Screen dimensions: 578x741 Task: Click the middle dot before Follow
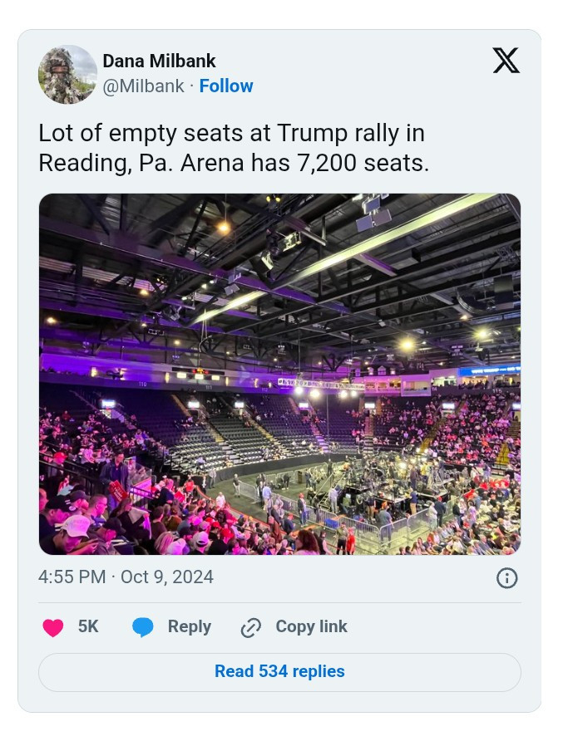point(192,86)
